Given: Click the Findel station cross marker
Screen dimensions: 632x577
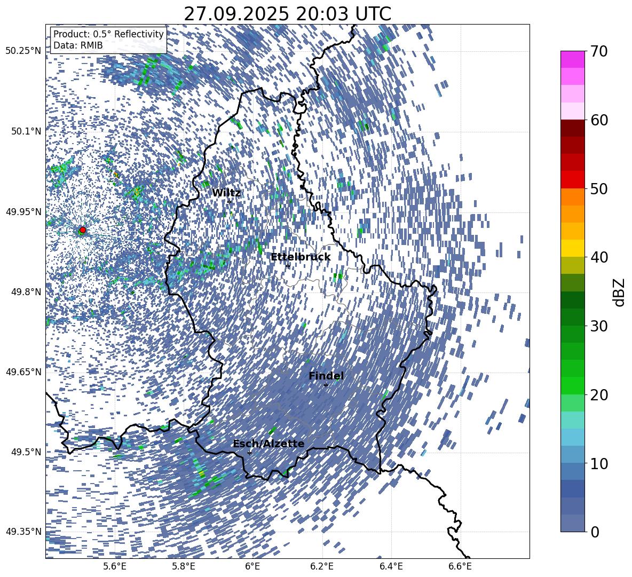Looking at the screenshot, I should click(326, 385).
